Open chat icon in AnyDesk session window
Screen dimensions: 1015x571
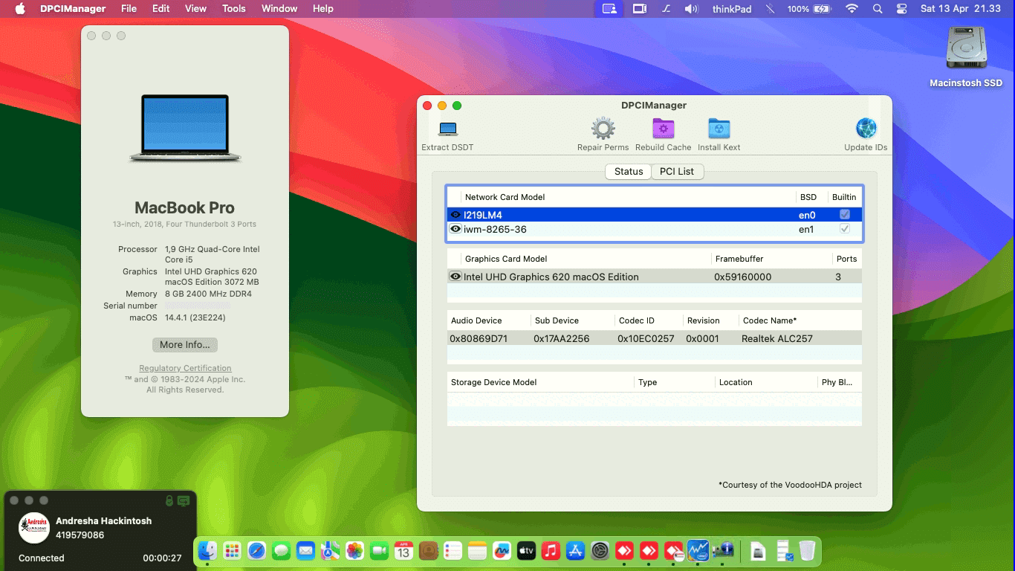(184, 500)
